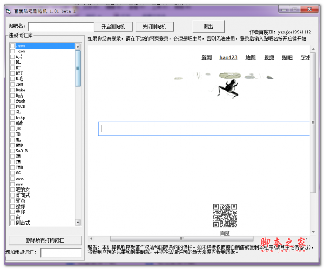The height and width of the screenshot is (269, 324).
Task: Click browser vertical scrollbar thumb
Action: coord(313,123)
